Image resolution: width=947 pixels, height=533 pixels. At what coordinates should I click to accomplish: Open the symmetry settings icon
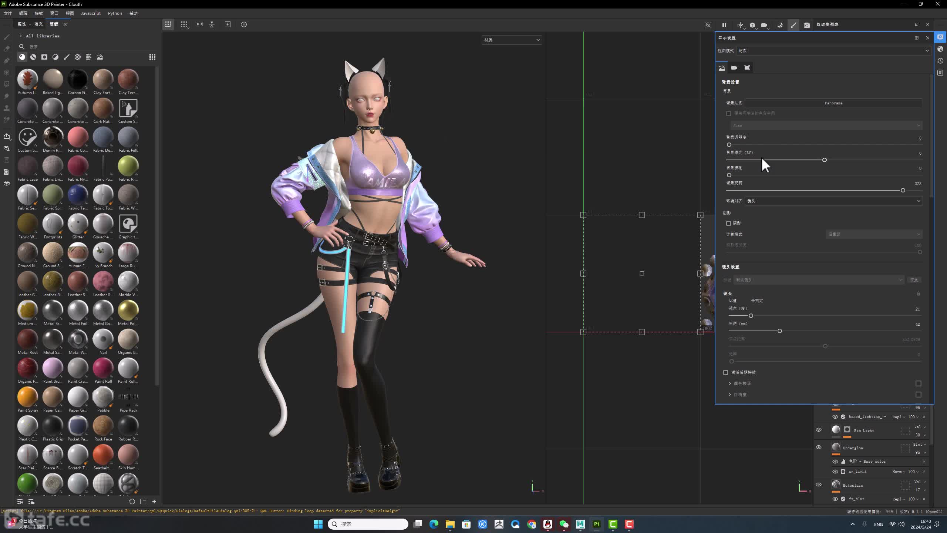click(x=740, y=25)
